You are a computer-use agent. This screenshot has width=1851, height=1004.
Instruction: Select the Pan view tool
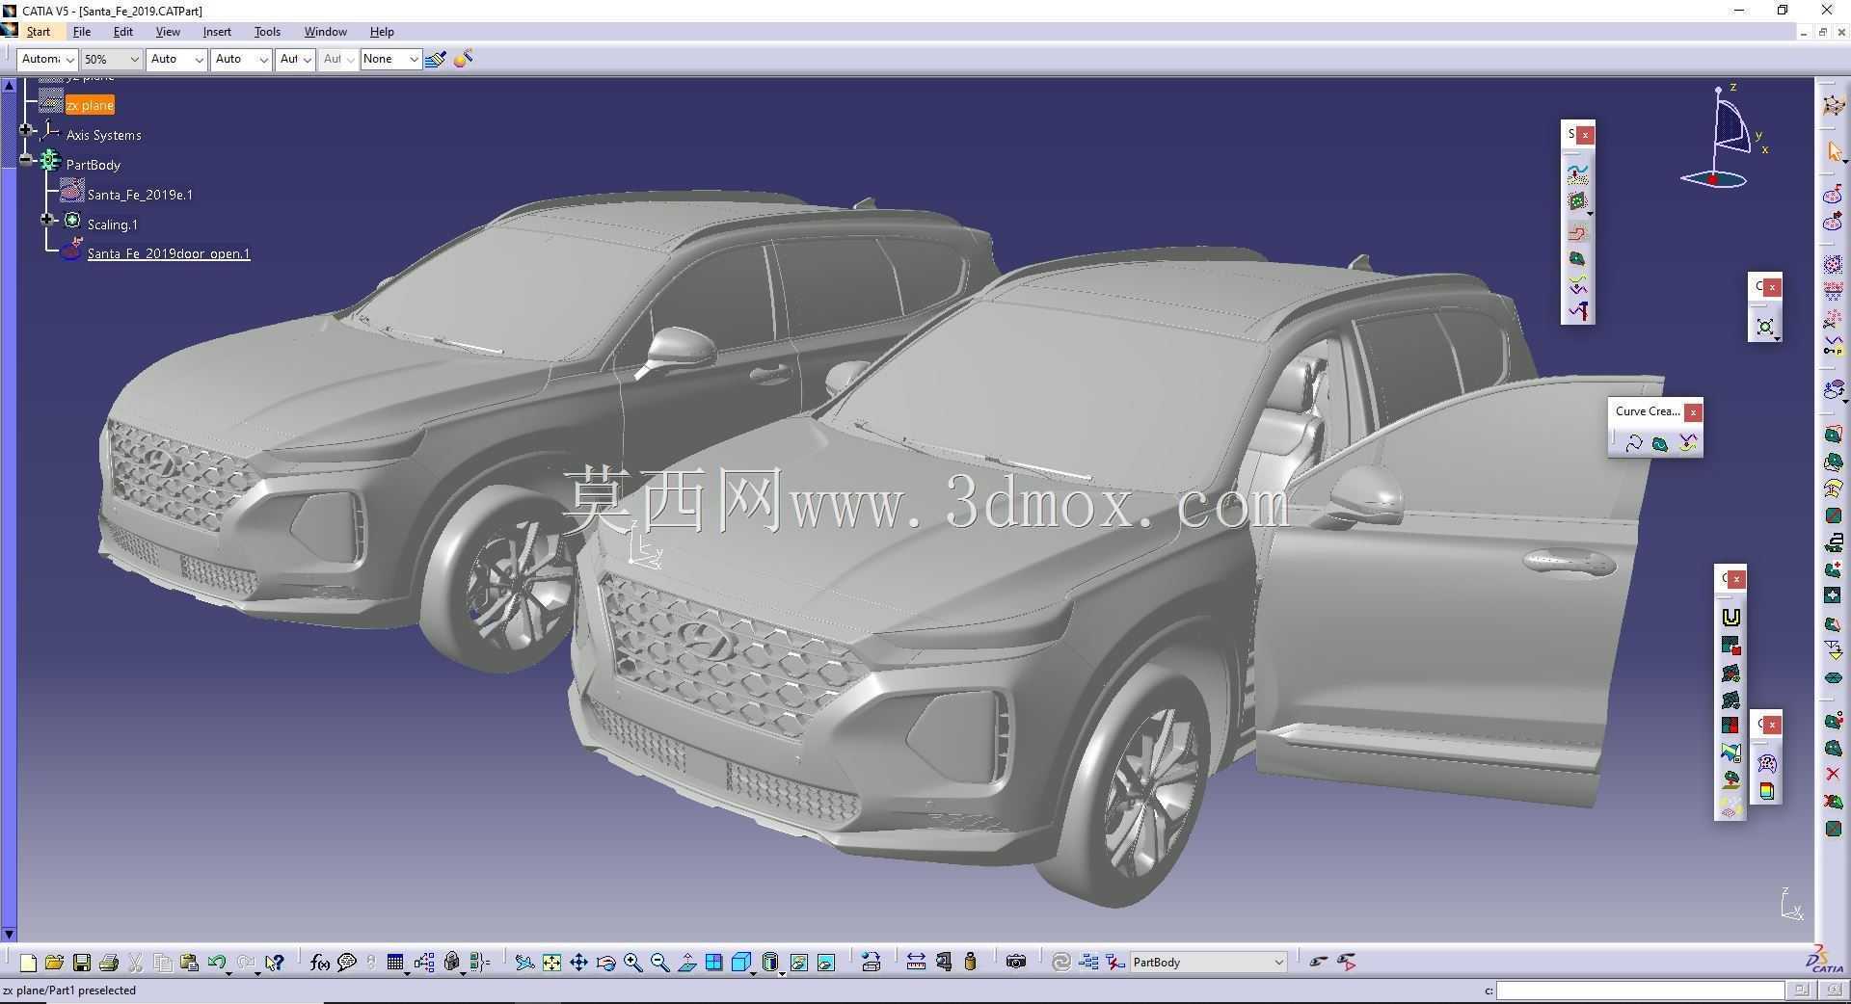(x=578, y=962)
